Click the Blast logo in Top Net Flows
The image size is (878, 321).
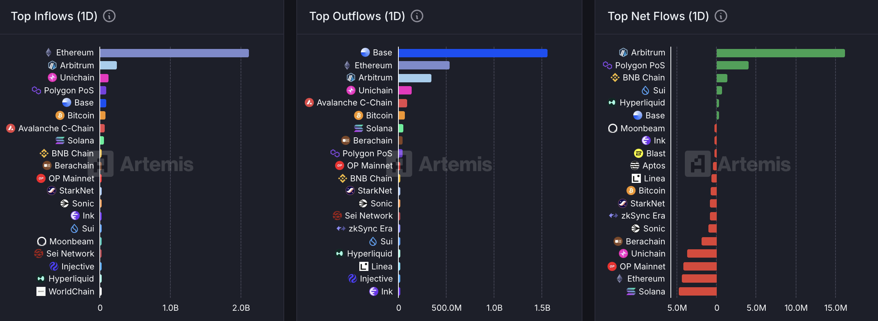coord(639,153)
